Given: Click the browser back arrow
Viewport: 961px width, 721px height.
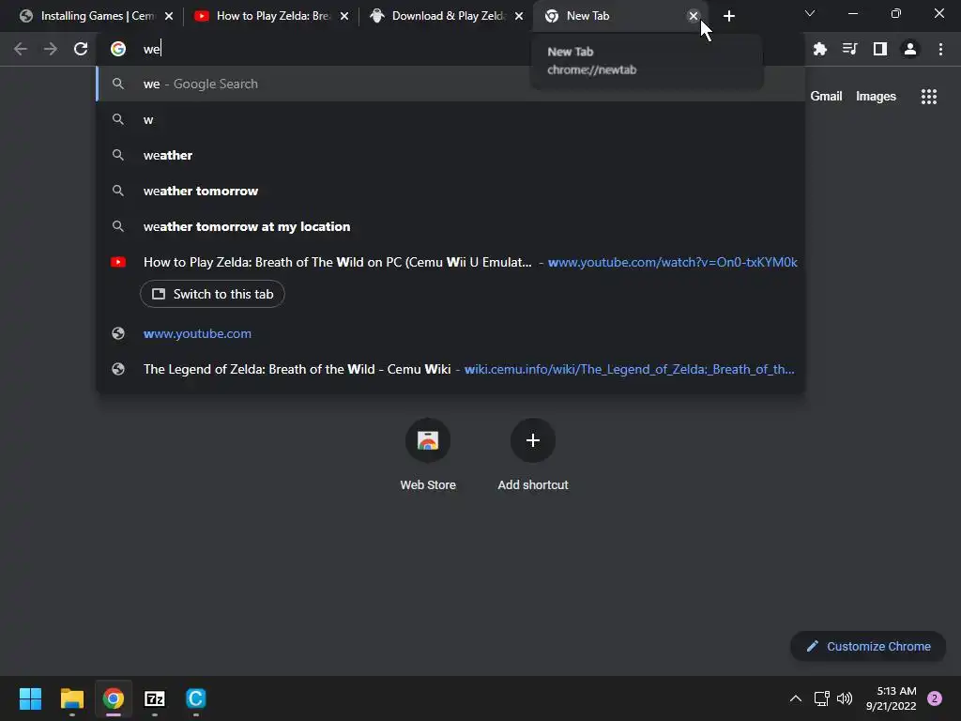Looking at the screenshot, I should tap(21, 49).
